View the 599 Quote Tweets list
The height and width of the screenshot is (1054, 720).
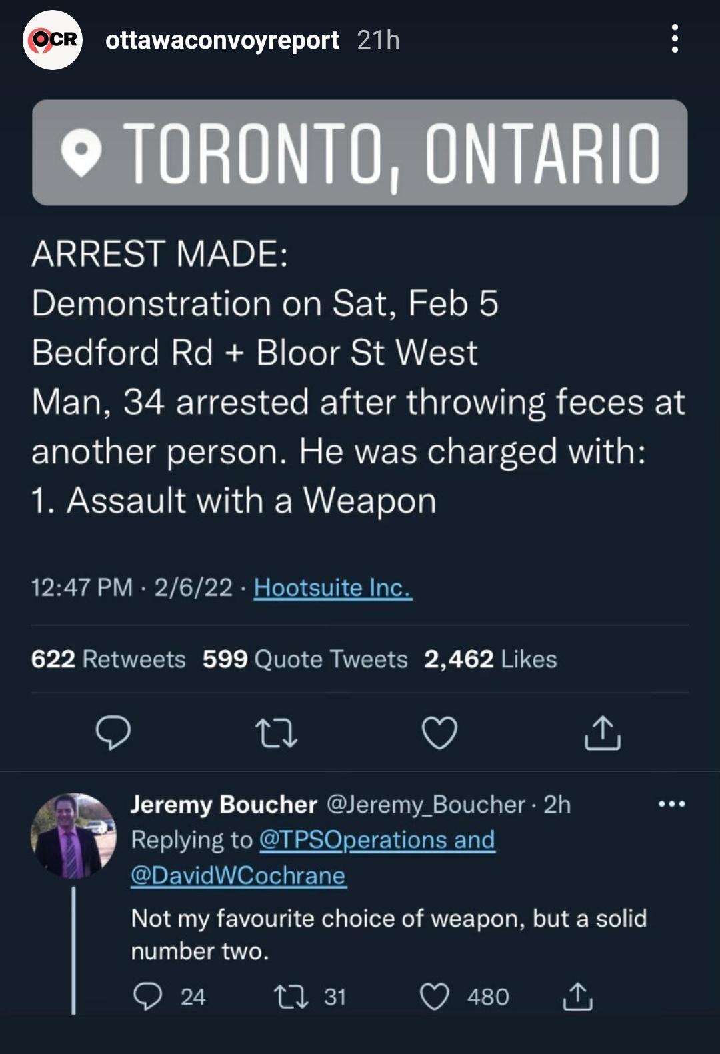305,659
